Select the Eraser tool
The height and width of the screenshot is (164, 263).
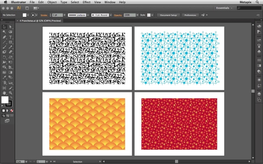(10, 52)
